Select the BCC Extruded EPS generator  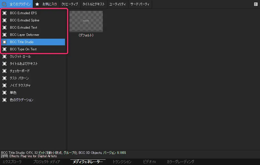(x=33, y=13)
